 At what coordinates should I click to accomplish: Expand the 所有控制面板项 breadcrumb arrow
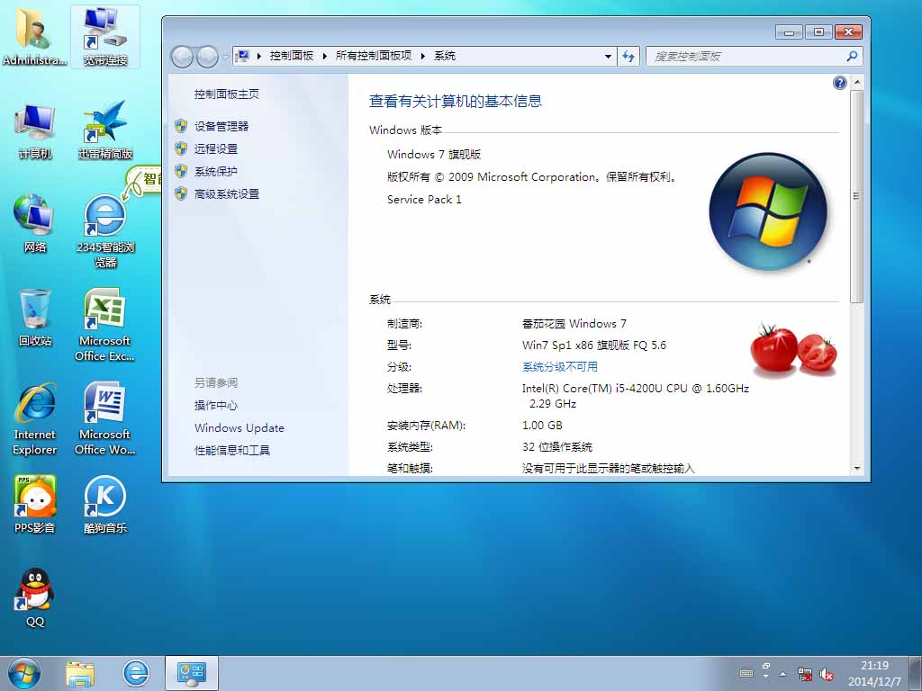(422, 57)
